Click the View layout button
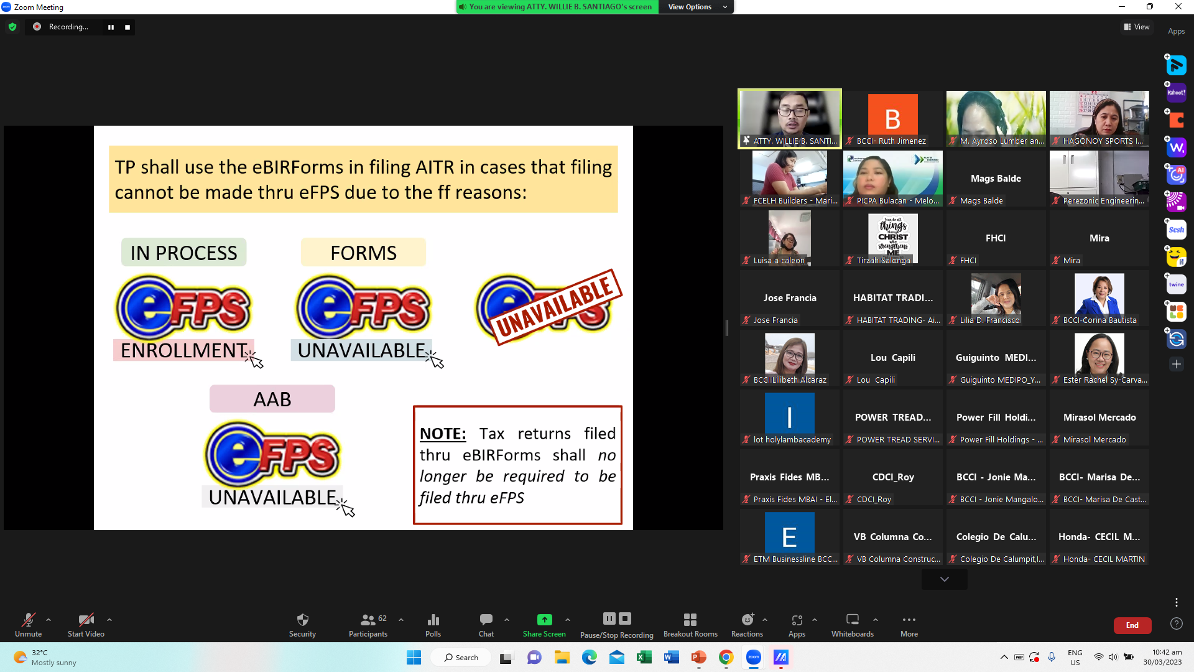The image size is (1194, 672). click(1137, 27)
